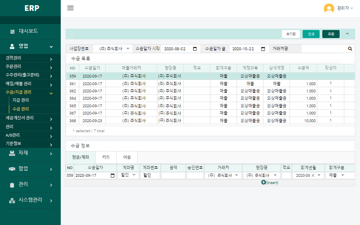Collapse the search panel with the caret
Image resolution: width=360 pixels, height=225 pixels.
tap(348, 34)
